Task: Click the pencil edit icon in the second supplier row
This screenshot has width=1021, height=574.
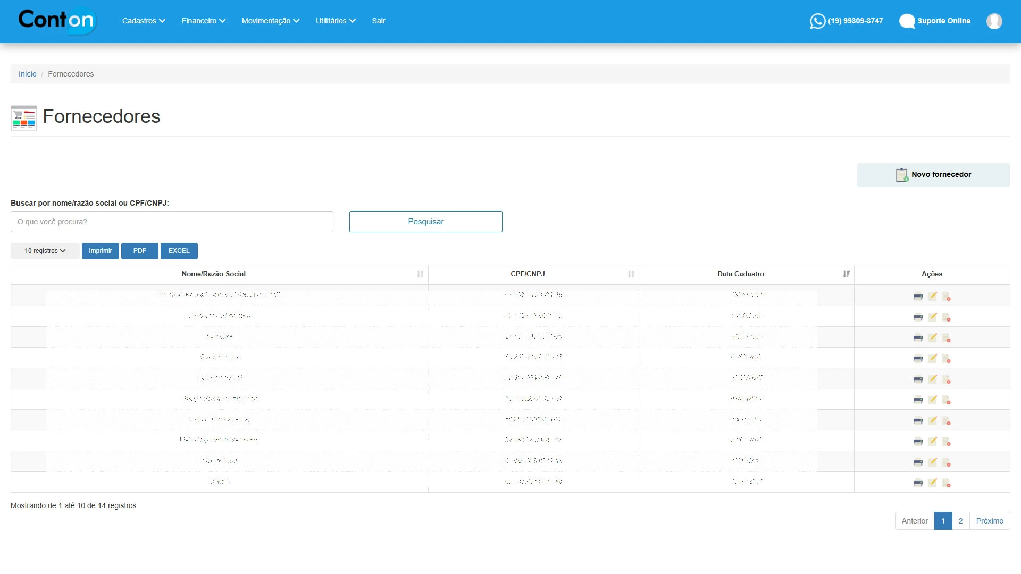Action: click(932, 317)
